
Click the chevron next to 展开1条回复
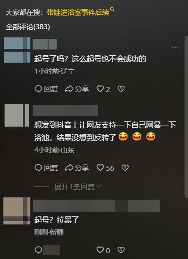pyautogui.click(x=99, y=186)
